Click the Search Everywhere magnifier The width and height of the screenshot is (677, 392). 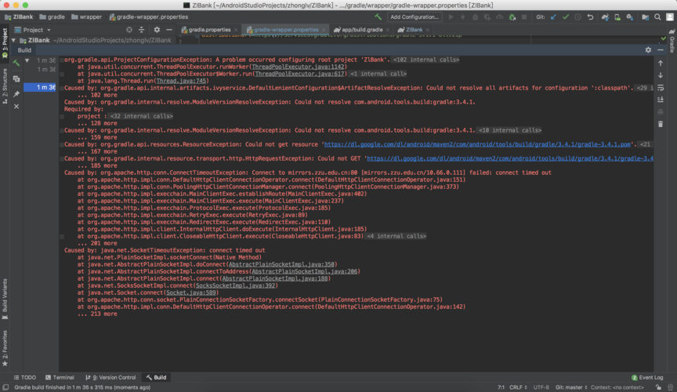pos(657,16)
